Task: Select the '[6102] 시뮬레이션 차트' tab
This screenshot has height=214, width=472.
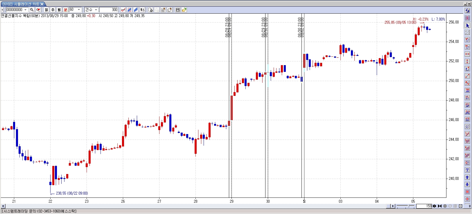Action: [x=20, y=4]
